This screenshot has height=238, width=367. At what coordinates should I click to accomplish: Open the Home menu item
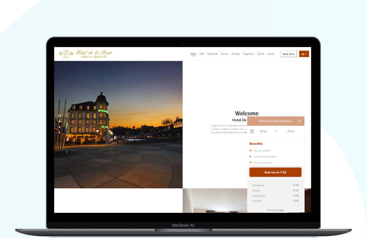tap(193, 54)
